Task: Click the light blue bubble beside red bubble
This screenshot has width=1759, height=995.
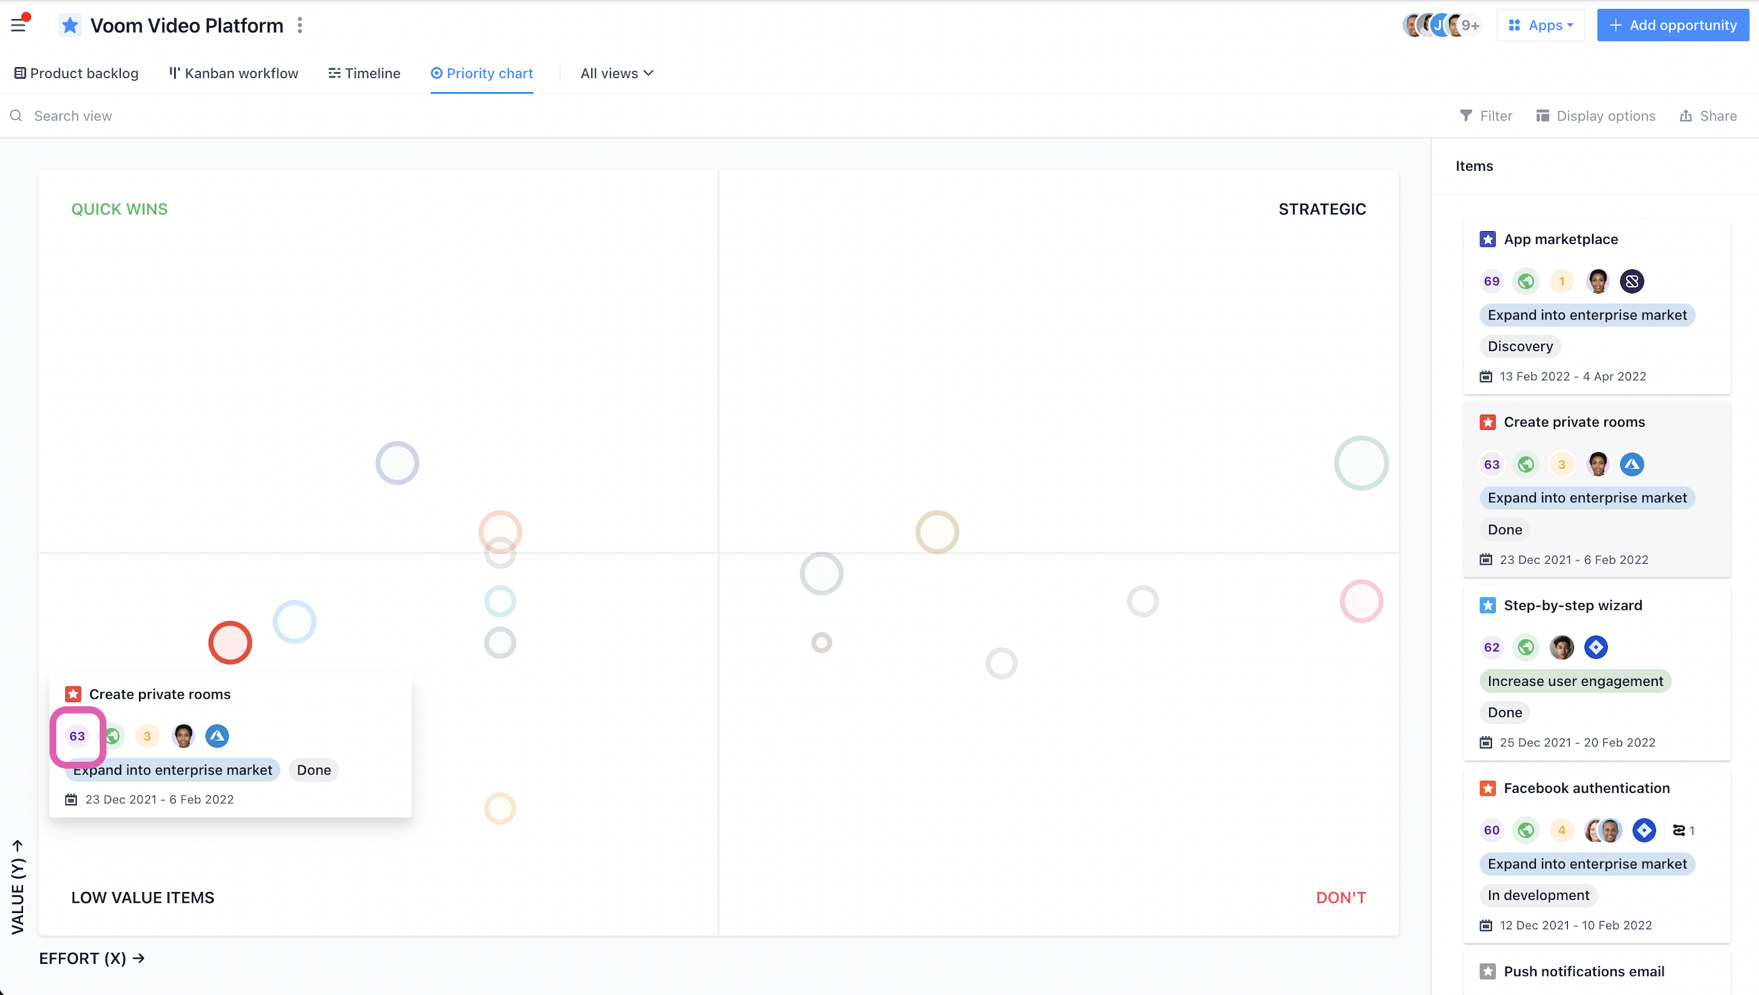Action: [x=294, y=622]
